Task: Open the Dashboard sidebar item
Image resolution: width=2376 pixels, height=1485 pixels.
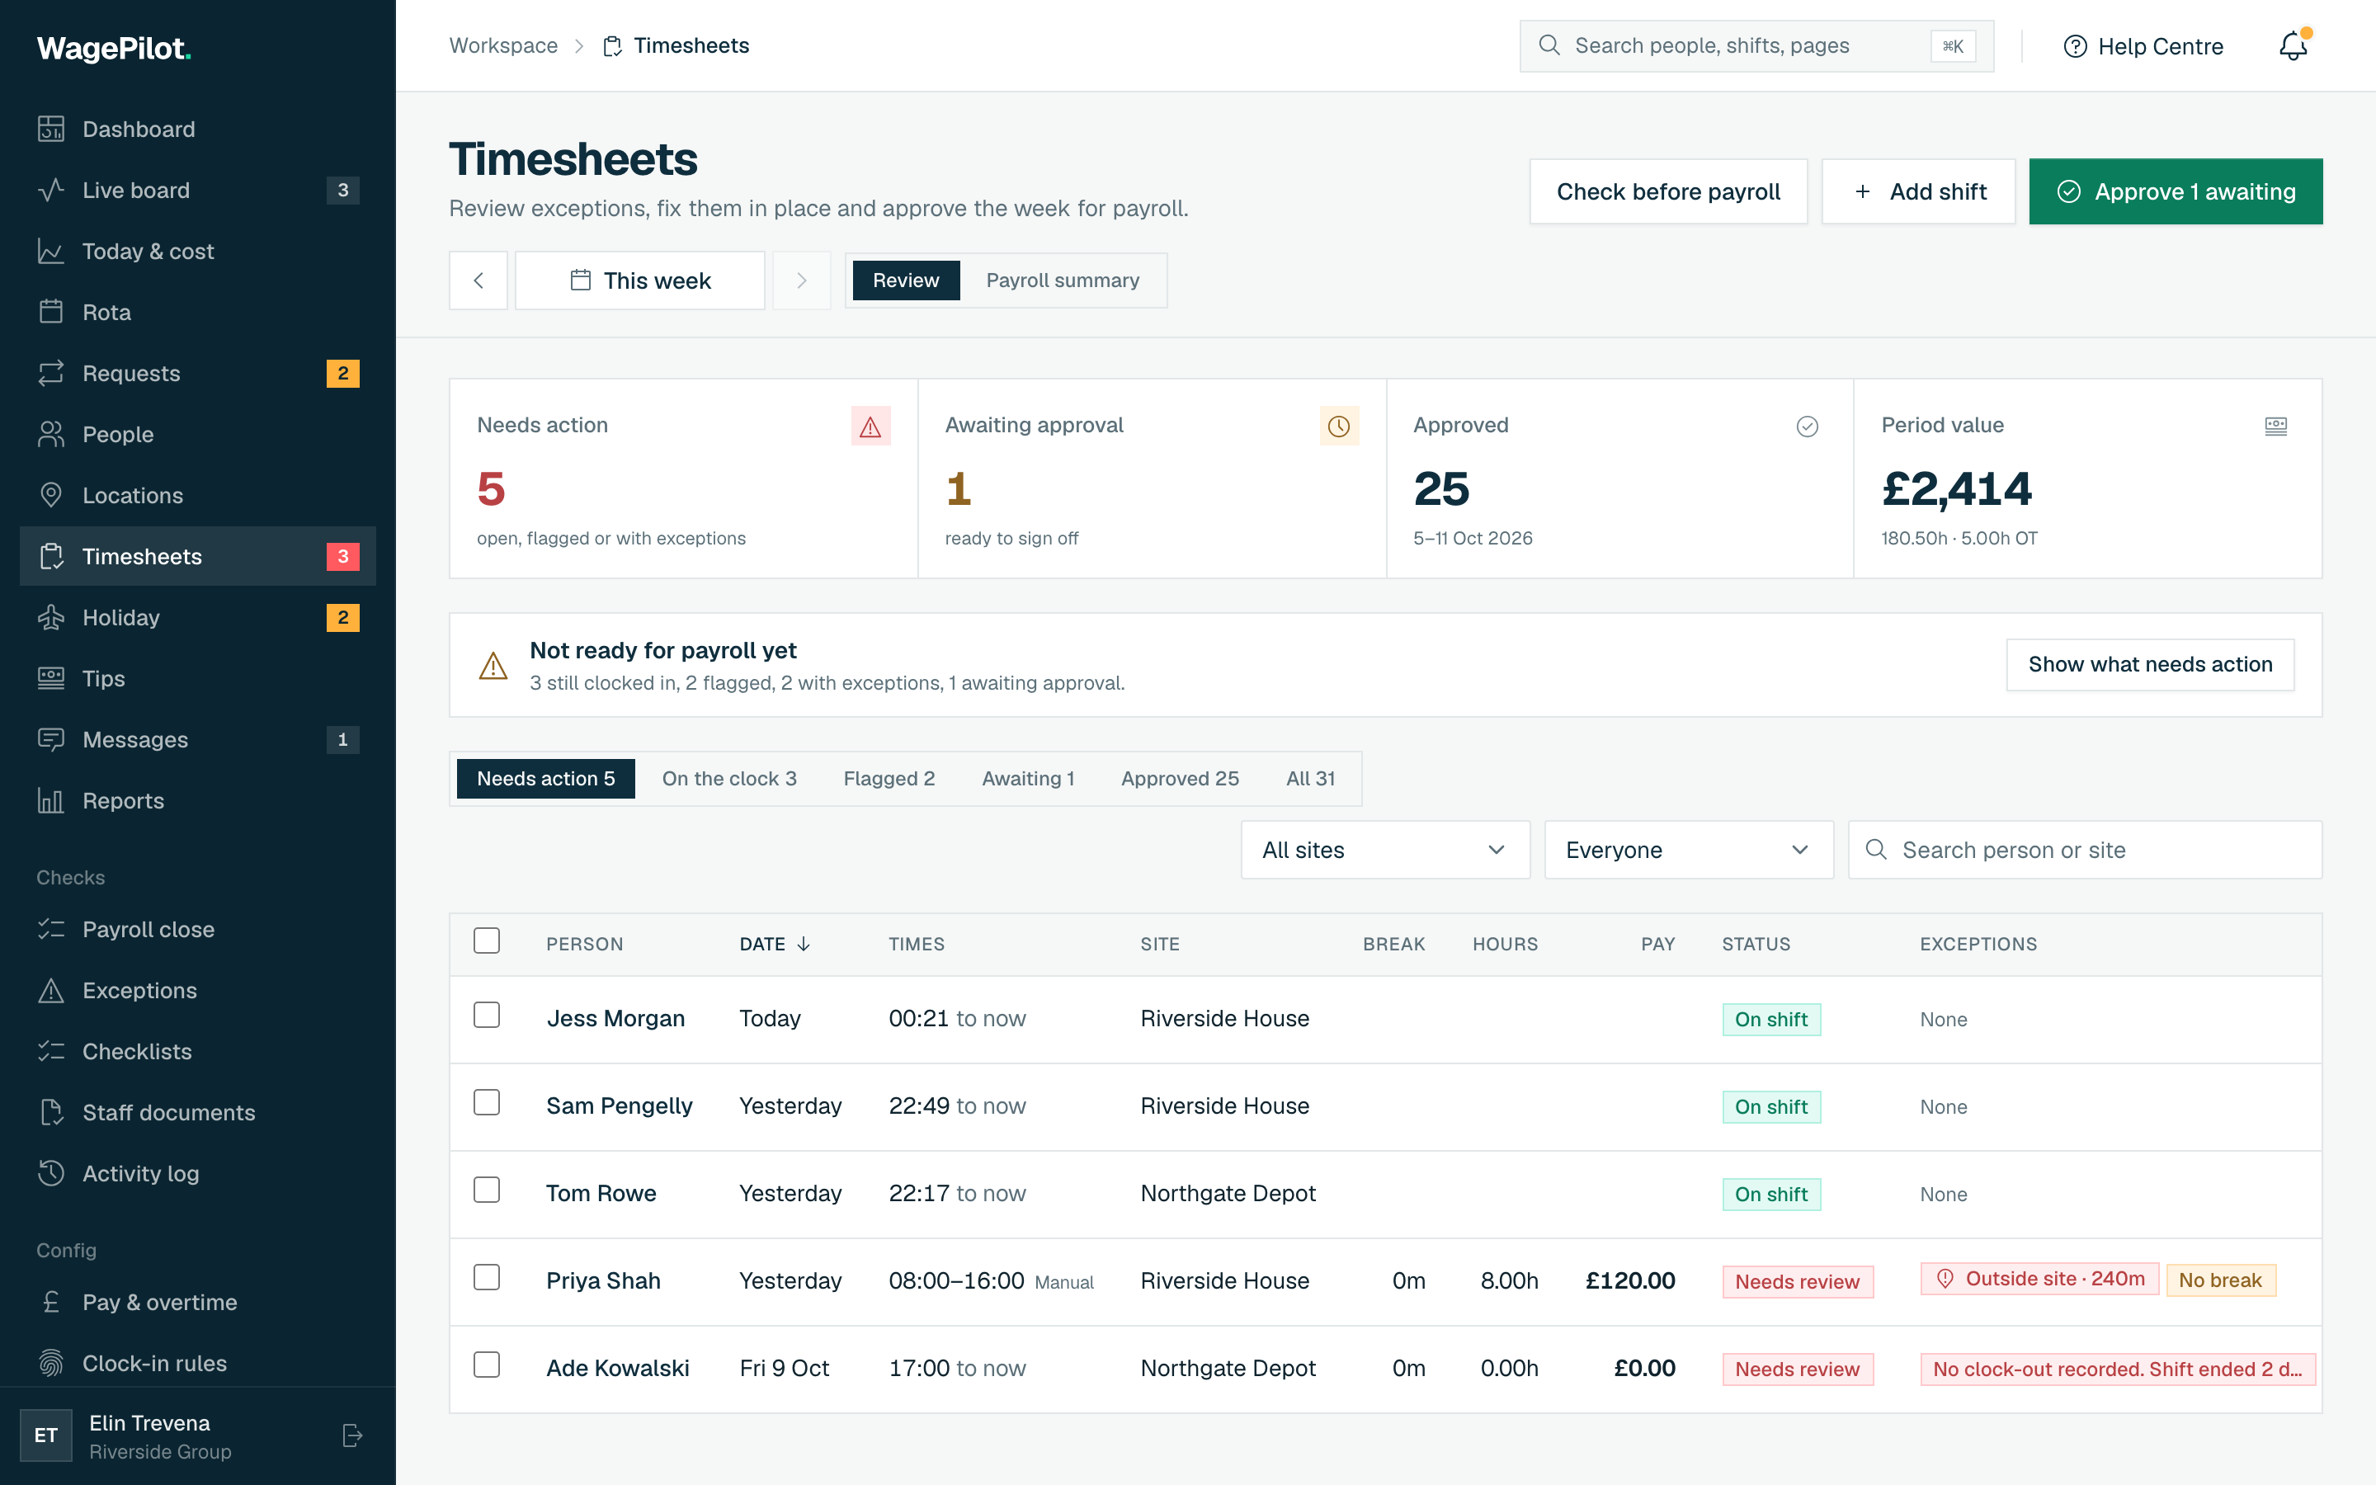Action: 197,129
